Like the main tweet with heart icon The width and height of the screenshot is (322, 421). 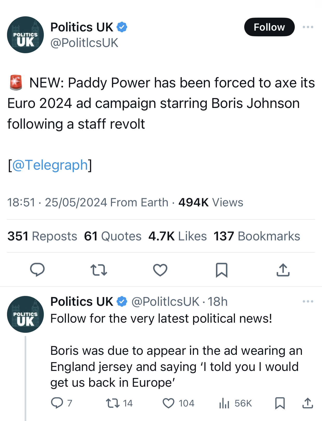point(160,270)
